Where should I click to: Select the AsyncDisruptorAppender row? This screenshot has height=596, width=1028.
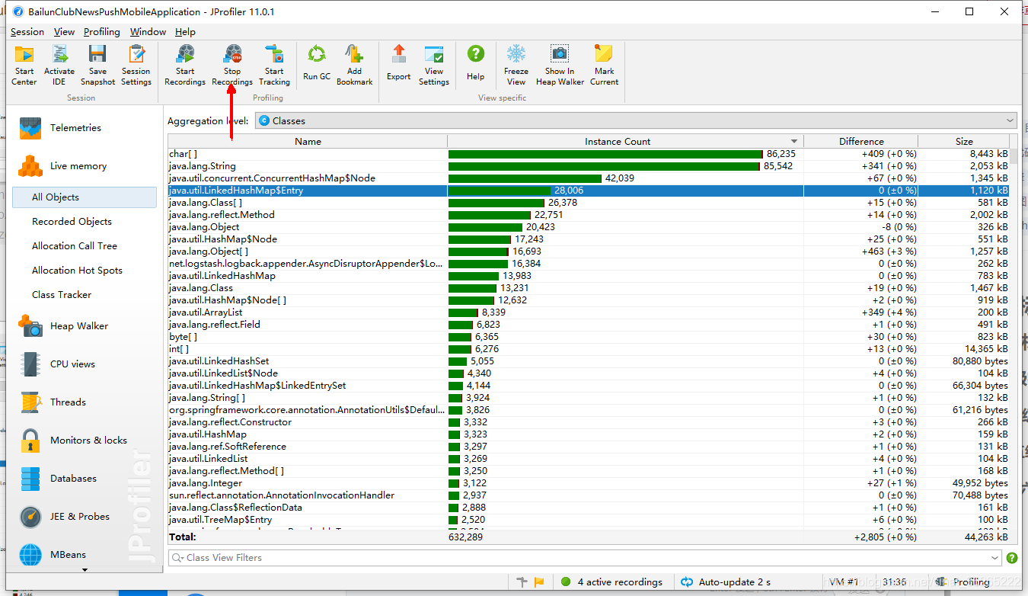(589, 264)
